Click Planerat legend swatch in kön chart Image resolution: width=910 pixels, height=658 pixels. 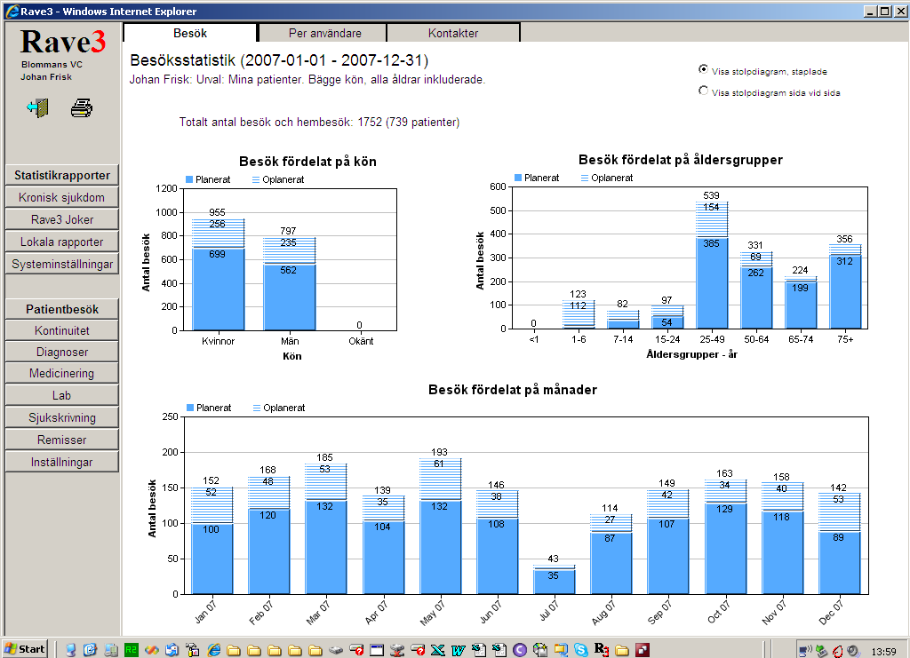189,179
